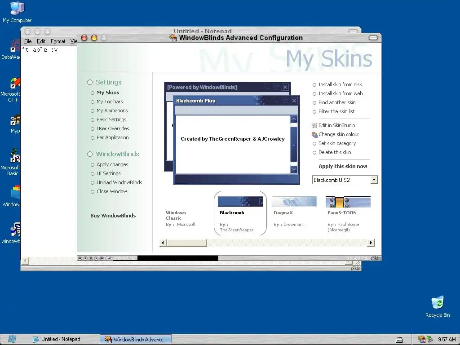Click Install skin from disk
Viewport: 460px width, 345px height.
(x=340, y=84)
